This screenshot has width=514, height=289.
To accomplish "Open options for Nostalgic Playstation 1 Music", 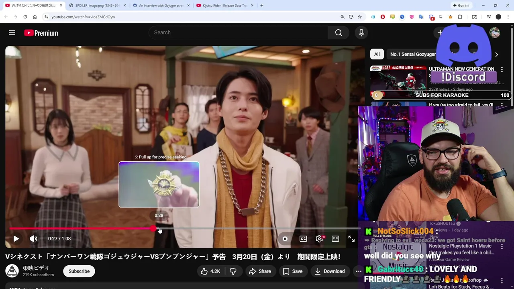I will coord(502,246).
